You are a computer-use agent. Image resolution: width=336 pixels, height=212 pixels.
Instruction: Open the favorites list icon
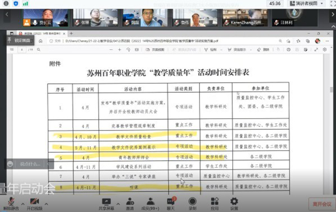pos(298,41)
